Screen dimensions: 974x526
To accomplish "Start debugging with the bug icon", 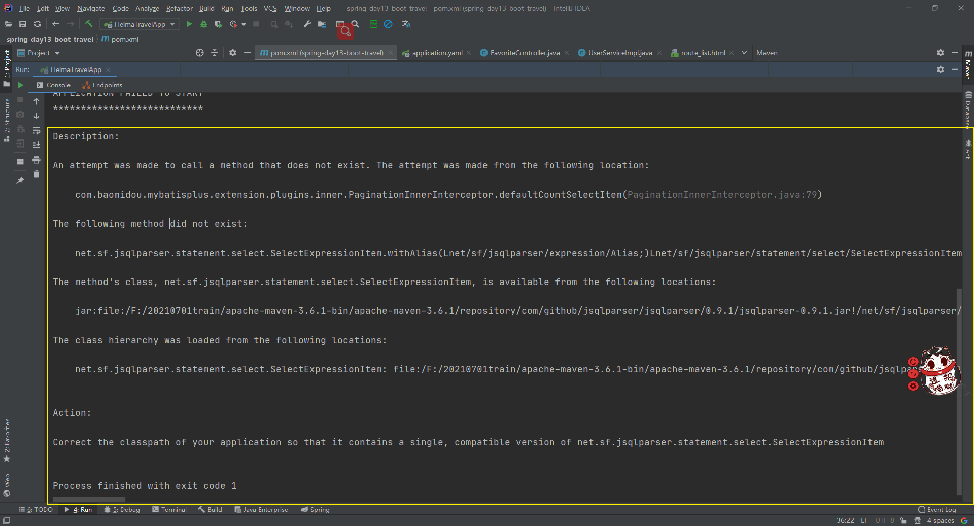I will pos(203,24).
